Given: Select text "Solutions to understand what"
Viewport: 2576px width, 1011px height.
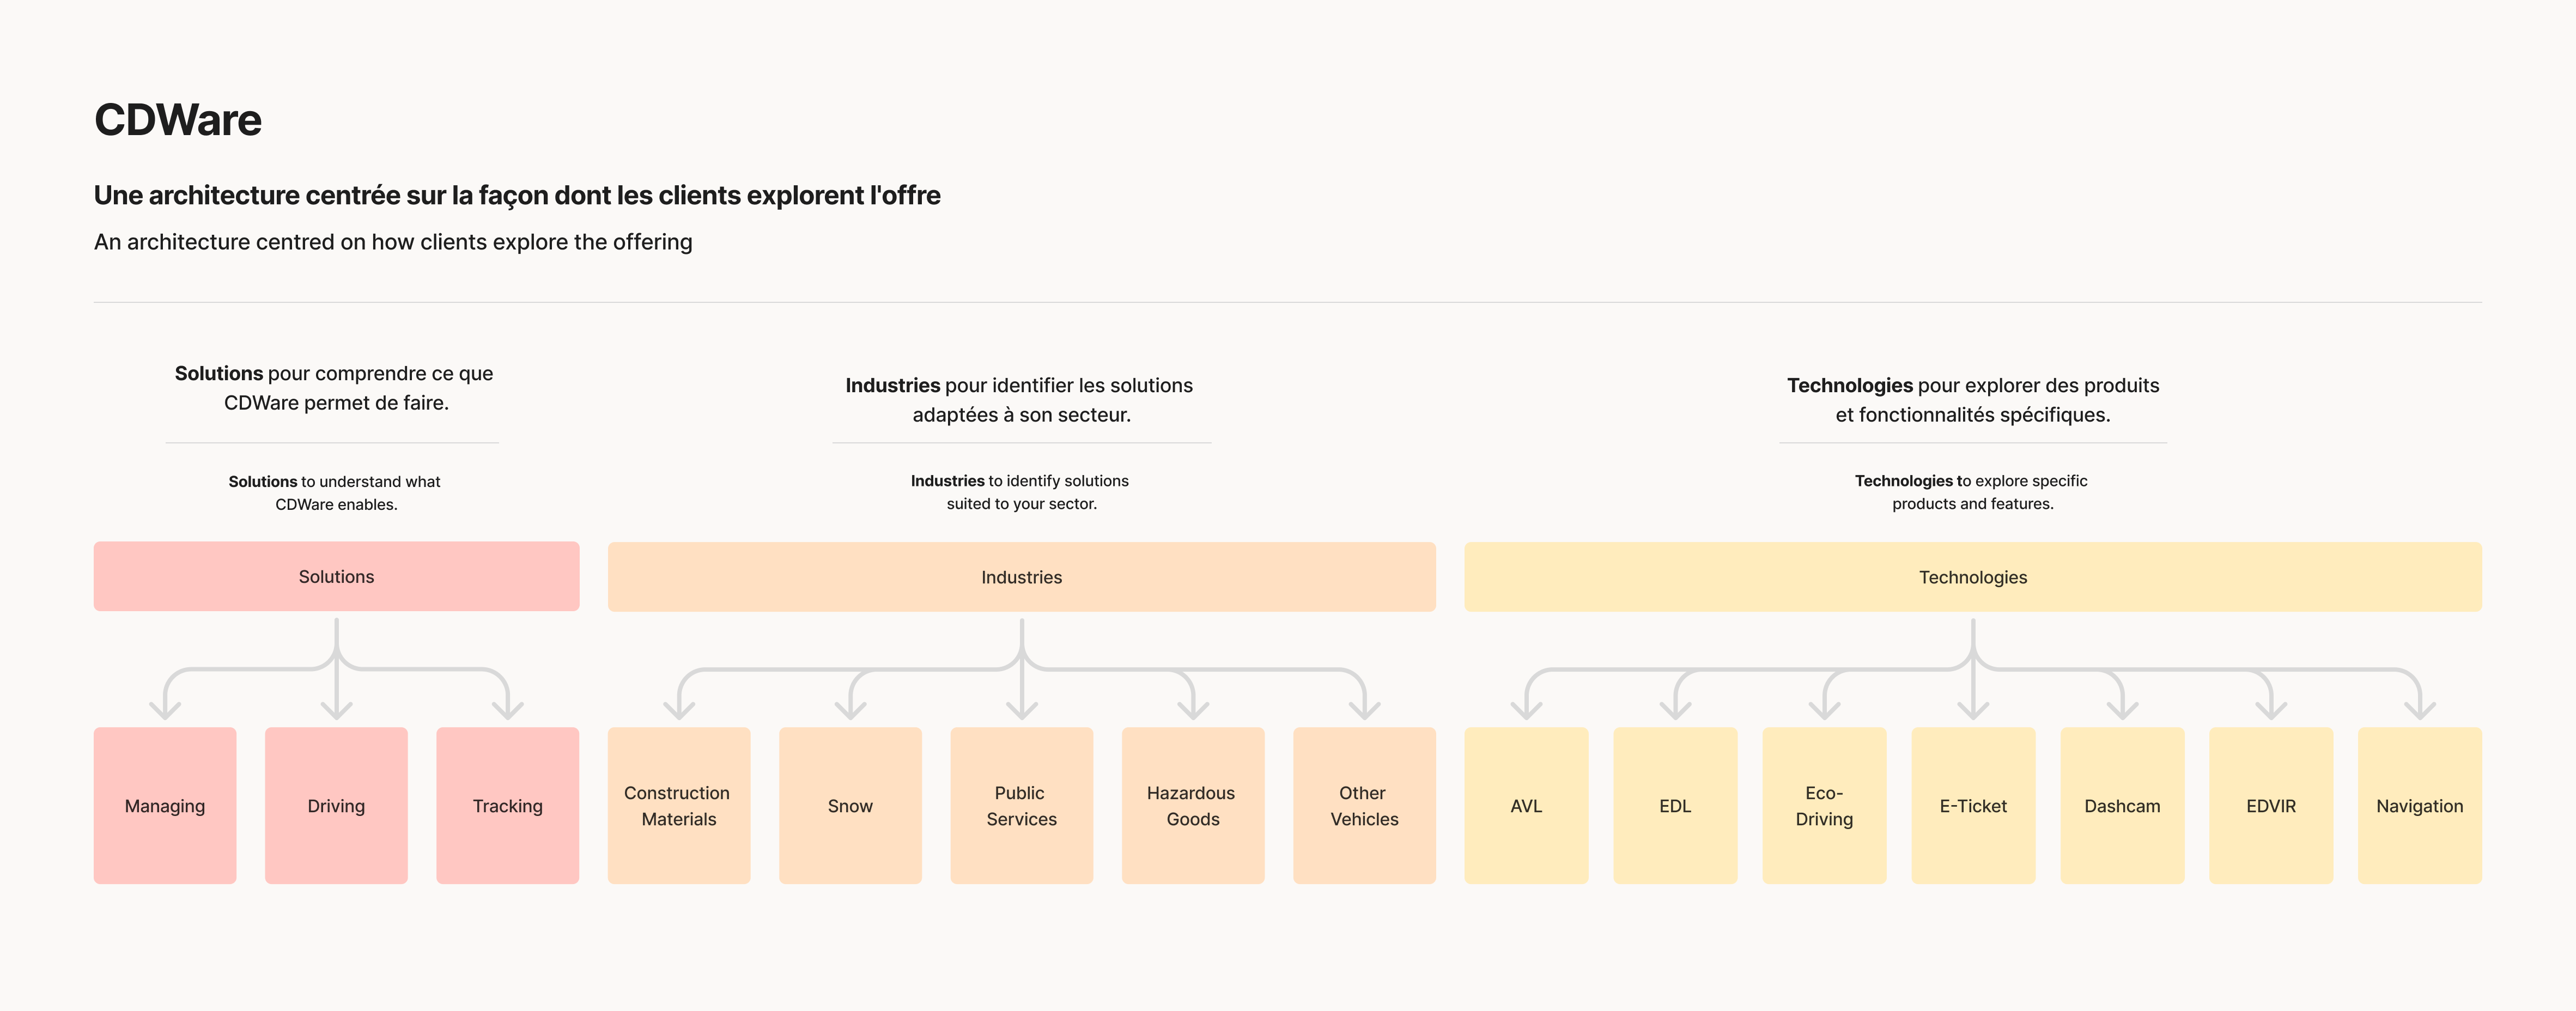Looking at the screenshot, I should (x=334, y=481).
